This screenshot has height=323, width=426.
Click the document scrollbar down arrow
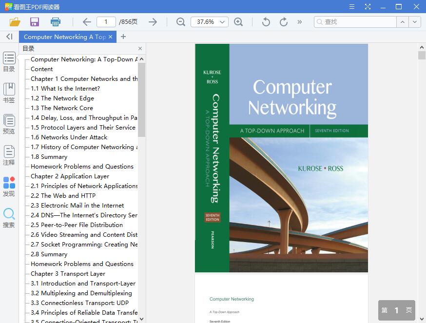click(422, 319)
